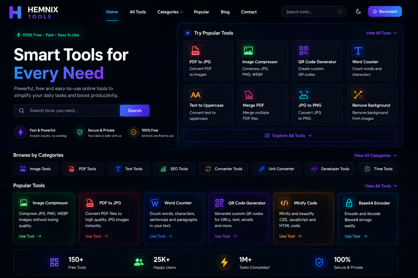Click the PDF to JPG icon in Popular Tools cards

point(90,203)
